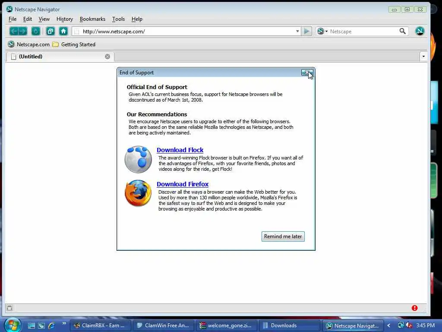The width and height of the screenshot is (442, 332).
Task: Show hidden system tray icons arrow
Action: point(389,326)
